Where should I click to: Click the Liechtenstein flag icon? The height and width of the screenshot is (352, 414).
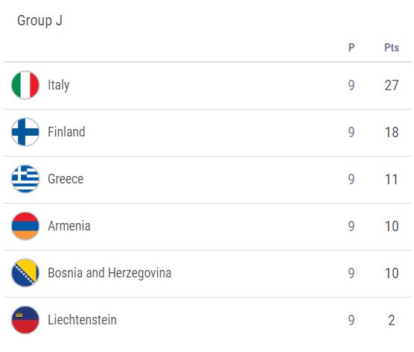25,320
